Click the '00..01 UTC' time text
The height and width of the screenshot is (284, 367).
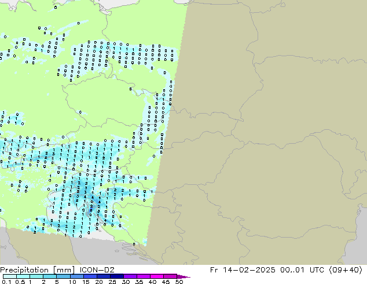(x=302, y=270)
